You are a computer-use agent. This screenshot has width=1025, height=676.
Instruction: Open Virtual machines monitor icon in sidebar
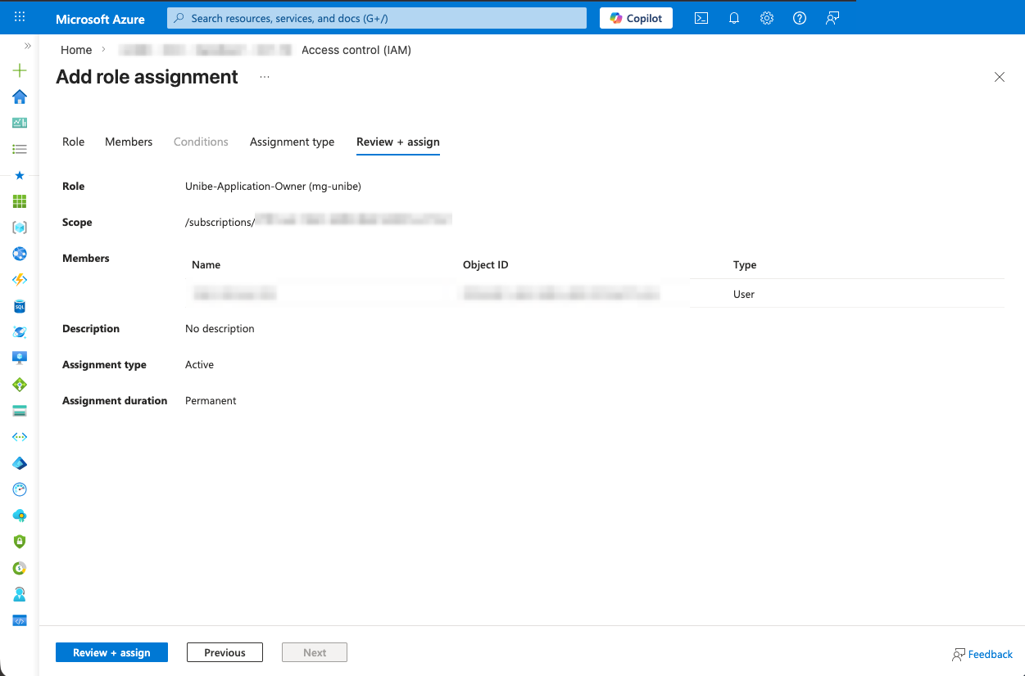(x=20, y=358)
